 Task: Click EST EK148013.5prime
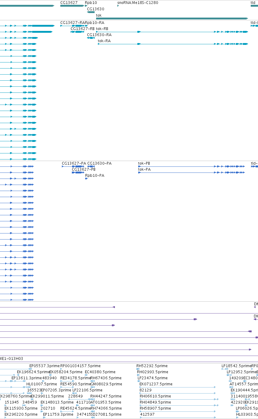[57, 402]
